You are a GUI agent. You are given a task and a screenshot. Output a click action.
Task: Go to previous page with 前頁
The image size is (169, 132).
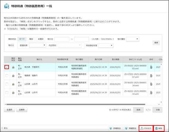pyautogui.click(x=138, y=110)
